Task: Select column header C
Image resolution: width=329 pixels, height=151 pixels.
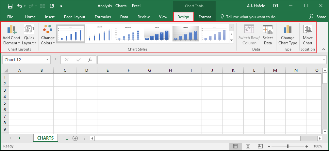Action: click(65, 70)
